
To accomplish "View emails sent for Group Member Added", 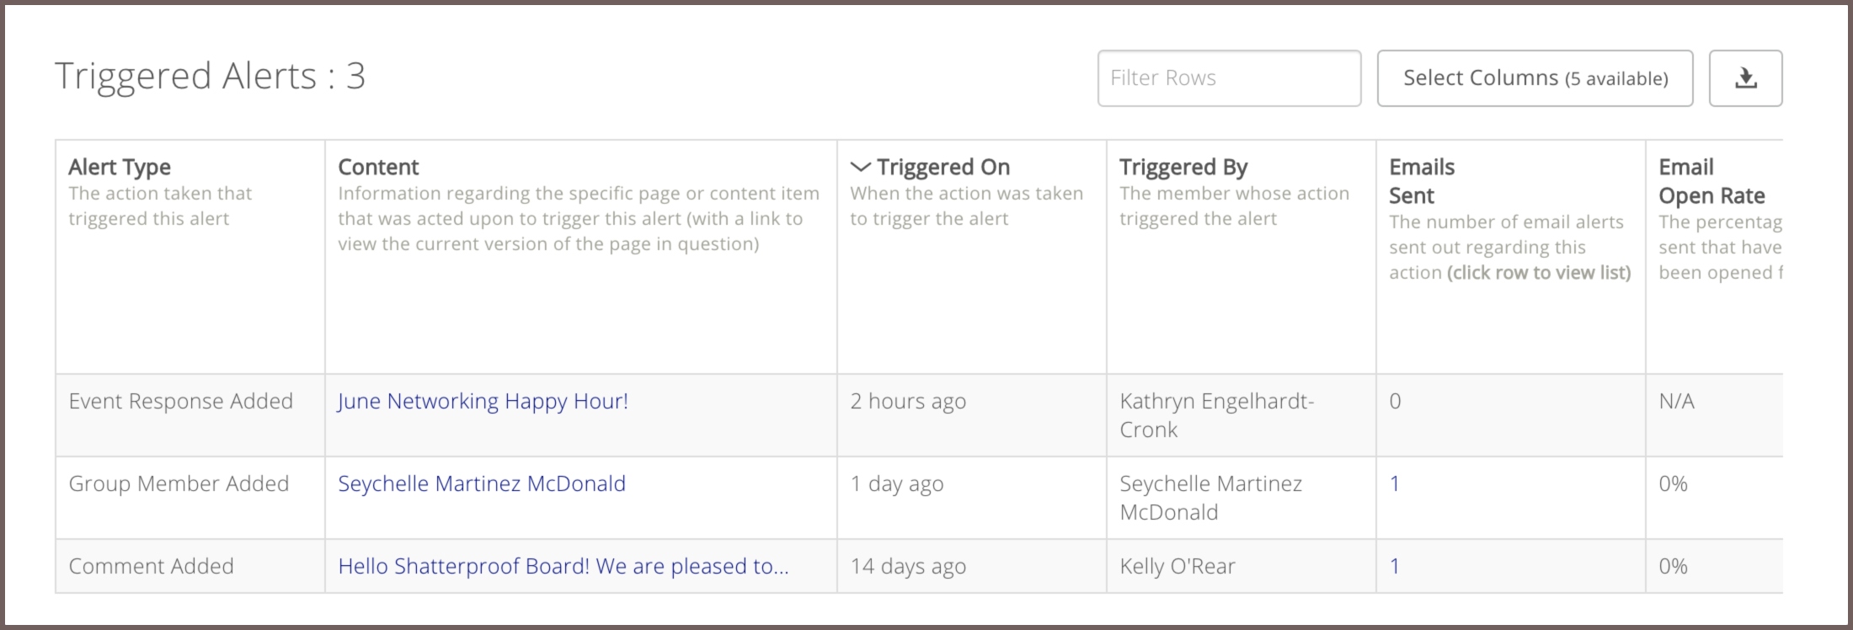I will point(1395,483).
